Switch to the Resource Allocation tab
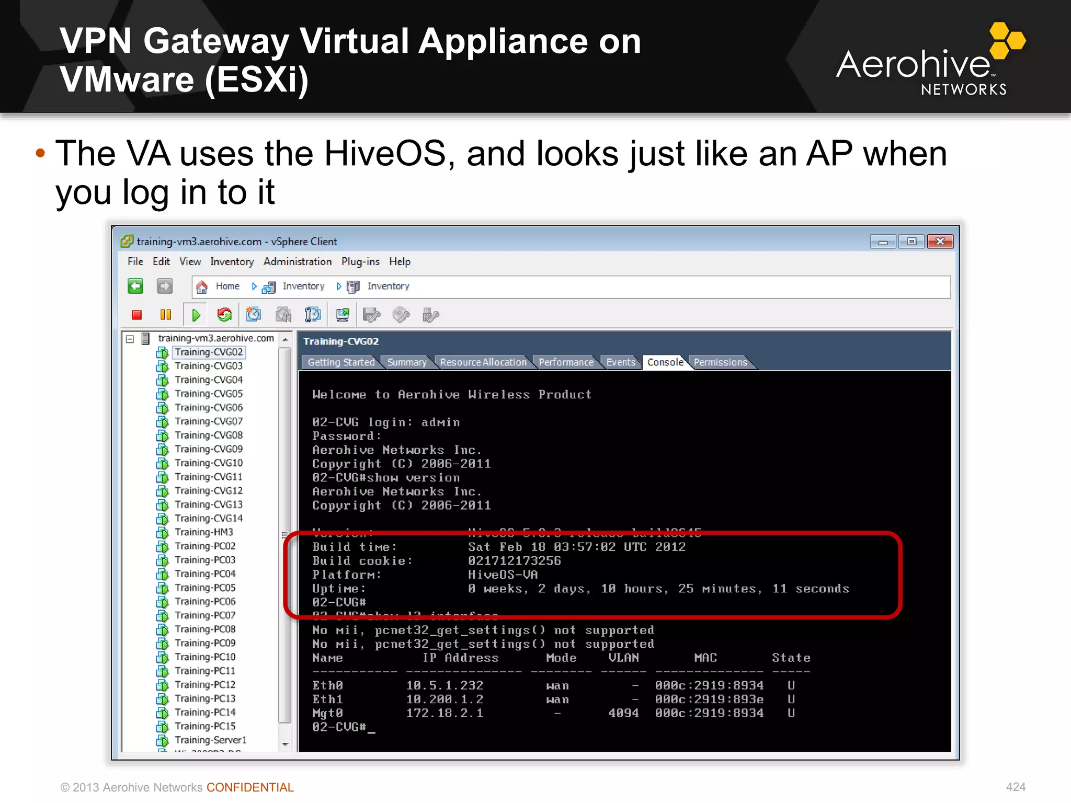The width and height of the screenshot is (1071, 803). point(483,362)
